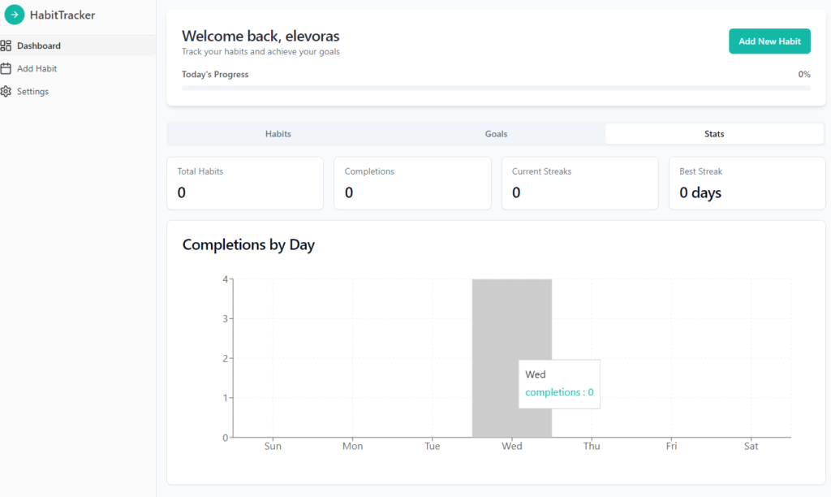Click the Current Streaks stat card
This screenshot has height=497, width=831.
tap(579, 184)
